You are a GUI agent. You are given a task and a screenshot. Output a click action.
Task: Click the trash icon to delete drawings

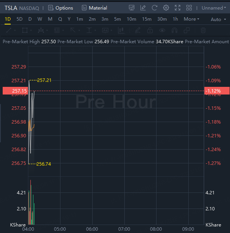pyautogui.click(x=203, y=30)
